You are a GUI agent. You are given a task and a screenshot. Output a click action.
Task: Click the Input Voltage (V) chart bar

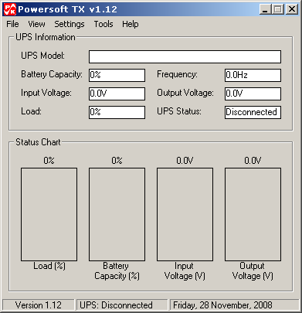[185, 215]
